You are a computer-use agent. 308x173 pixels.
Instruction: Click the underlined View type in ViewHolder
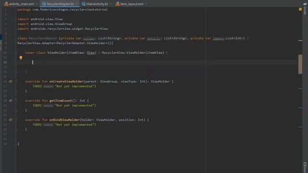(91, 52)
